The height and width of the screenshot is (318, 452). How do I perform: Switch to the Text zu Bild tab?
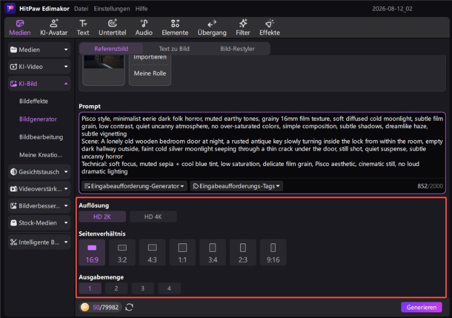point(174,49)
